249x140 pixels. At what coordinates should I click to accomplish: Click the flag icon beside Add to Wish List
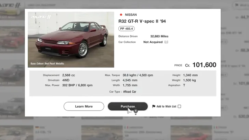point(154,107)
